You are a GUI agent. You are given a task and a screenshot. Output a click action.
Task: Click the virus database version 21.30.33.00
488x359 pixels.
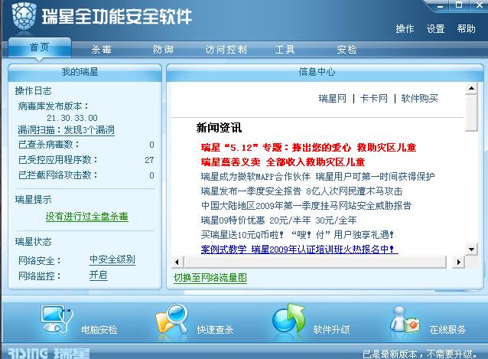[72, 118]
